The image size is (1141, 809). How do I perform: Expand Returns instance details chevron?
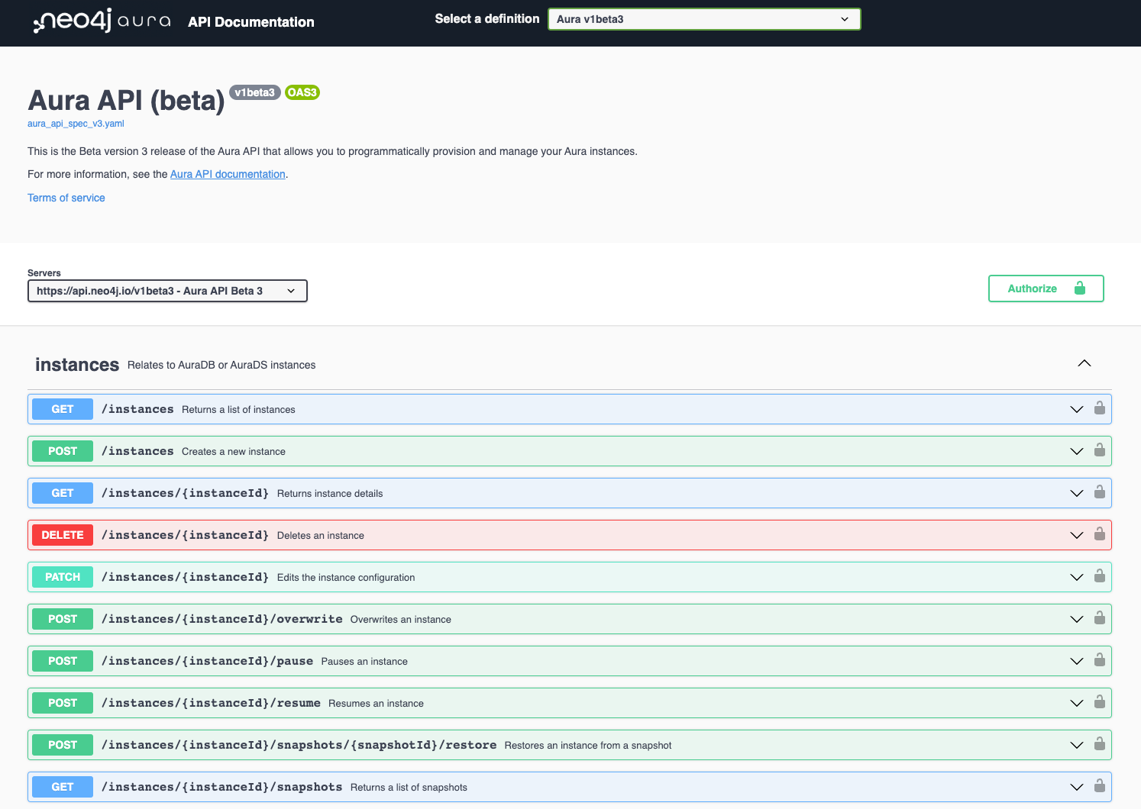pos(1077,494)
